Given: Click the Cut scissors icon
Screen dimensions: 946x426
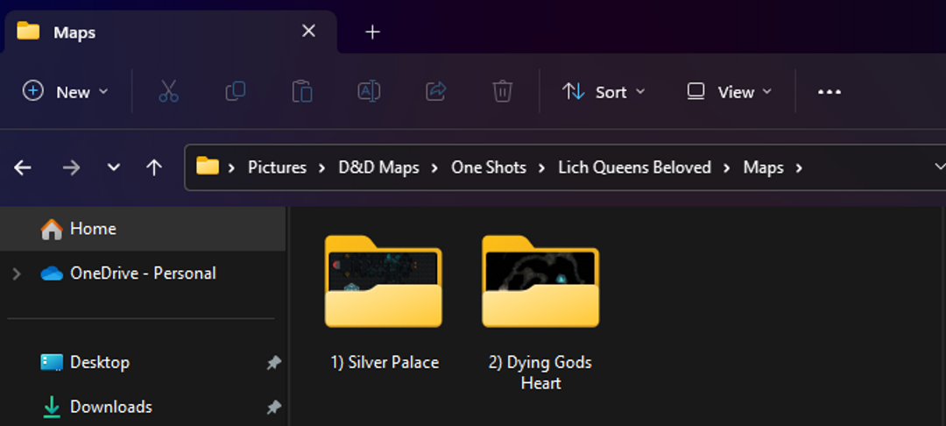Looking at the screenshot, I should click(x=169, y=92).
